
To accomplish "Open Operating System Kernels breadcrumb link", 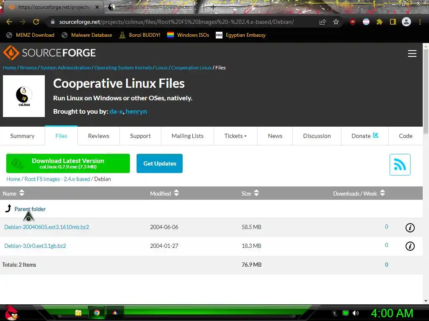I will (123, 68).
